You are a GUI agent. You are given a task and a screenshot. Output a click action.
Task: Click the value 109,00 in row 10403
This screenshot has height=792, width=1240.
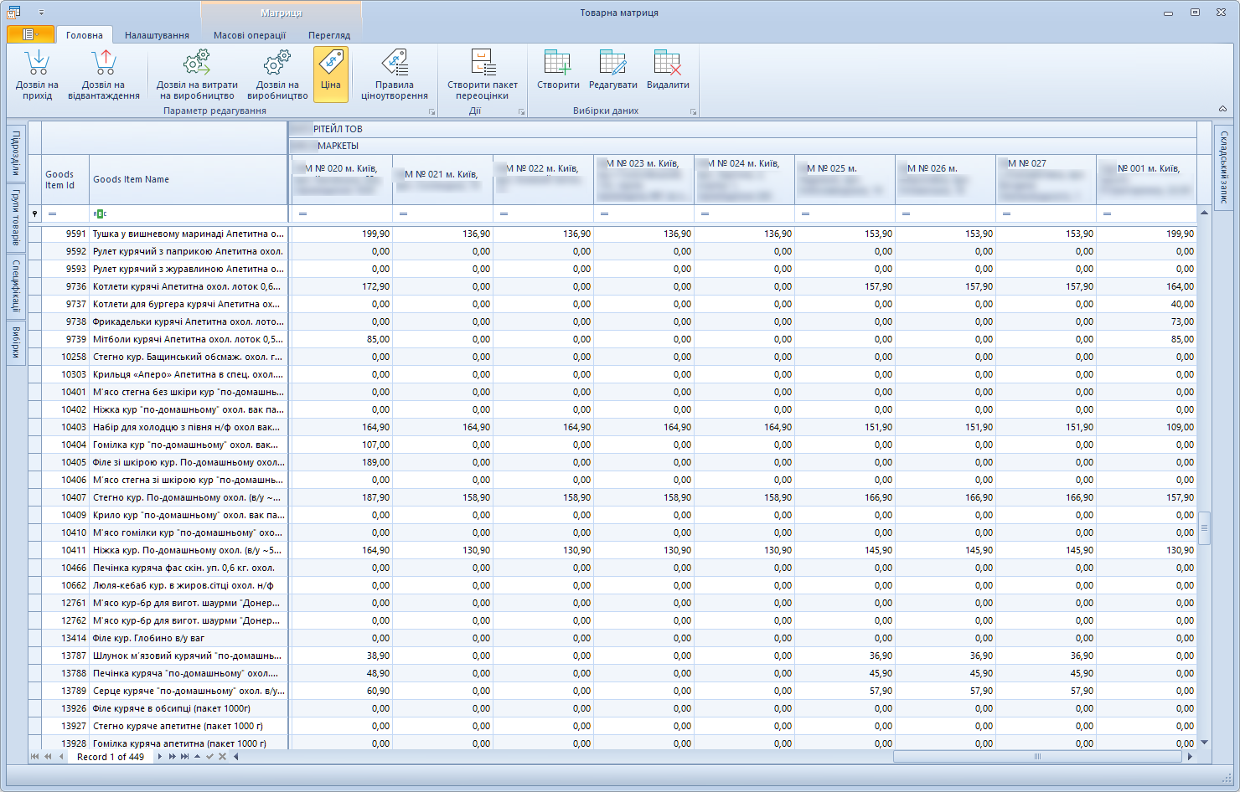coord(1180,427)
